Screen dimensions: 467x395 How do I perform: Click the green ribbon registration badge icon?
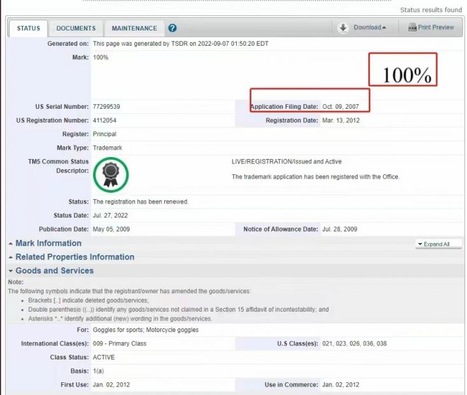[x=110, y=172]
